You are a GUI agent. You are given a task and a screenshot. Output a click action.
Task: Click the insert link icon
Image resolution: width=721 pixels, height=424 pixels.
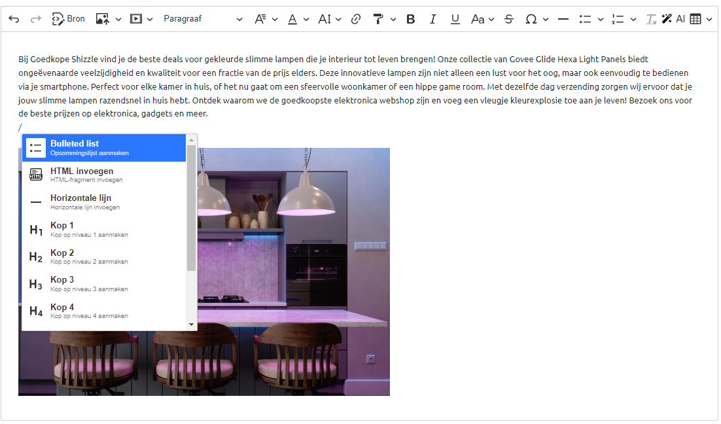pyautogui.click(x=356, y=19)
